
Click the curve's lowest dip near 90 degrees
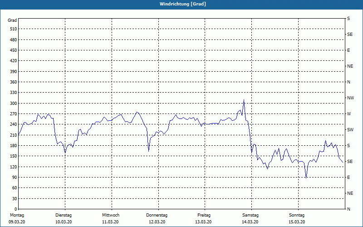click(306, 178)
